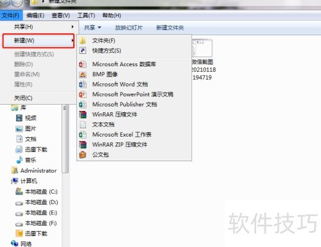Click the 库 library icon in sidebar

pos(15,108)
